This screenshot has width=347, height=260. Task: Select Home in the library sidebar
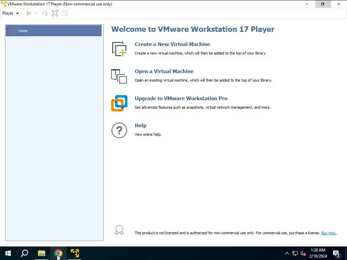(x=54, y=31)
